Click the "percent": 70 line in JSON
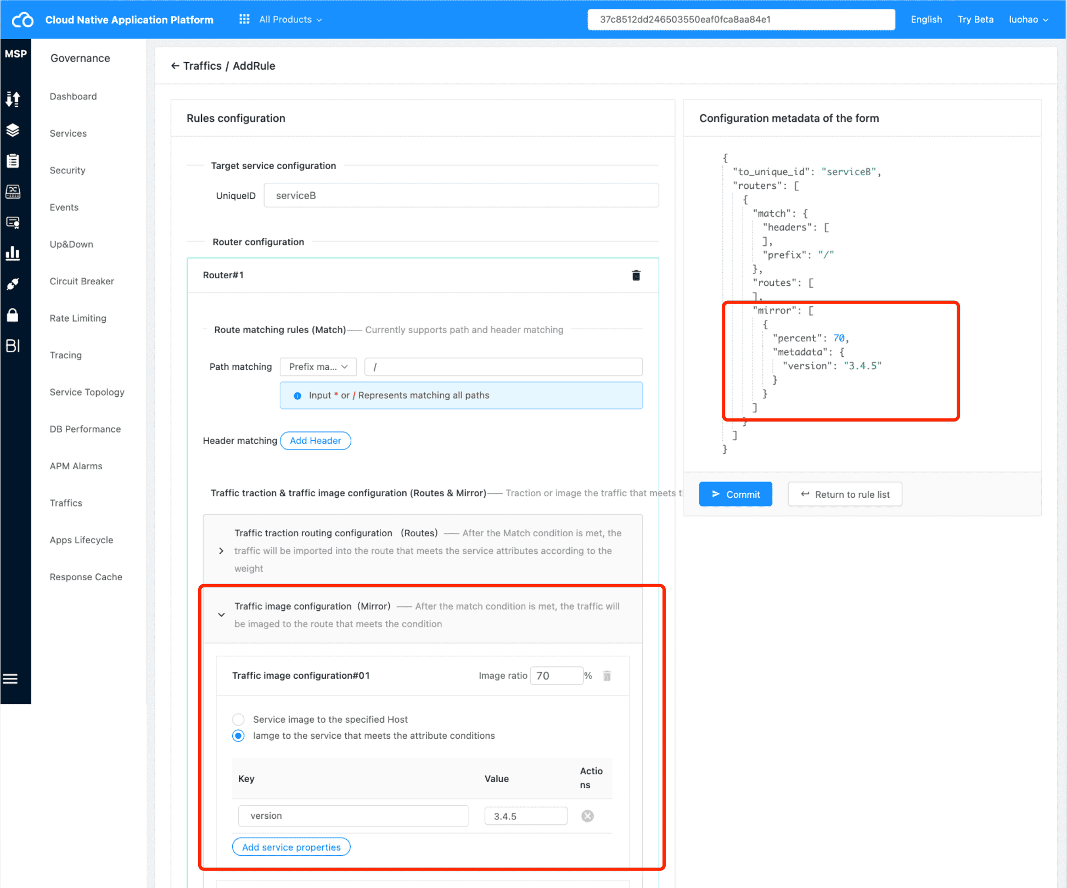Image resolution: width=1067 pixels, height=888 pixels. click(811, 338)
